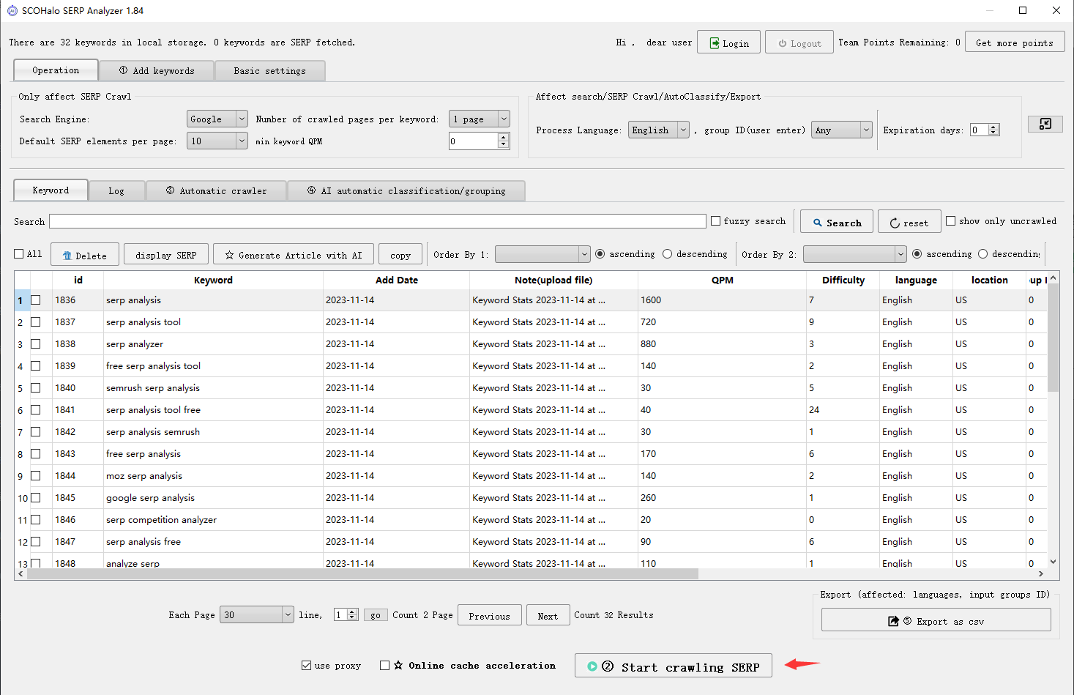Go to the Previous page
This screenshot has width=1074, height=695.
(490, 615)
